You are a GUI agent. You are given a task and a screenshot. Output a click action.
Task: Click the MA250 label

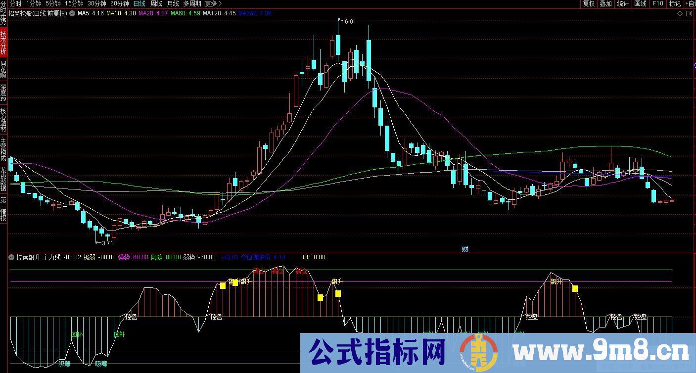click(255, 13)
